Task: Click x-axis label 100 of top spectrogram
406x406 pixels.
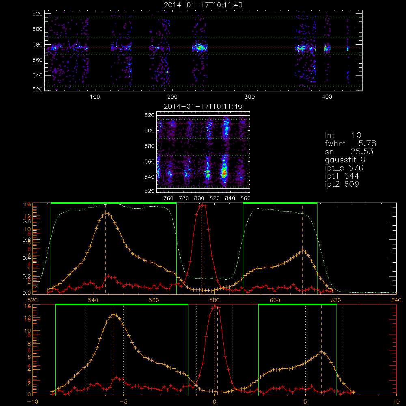Action: (x=95, y=97)
